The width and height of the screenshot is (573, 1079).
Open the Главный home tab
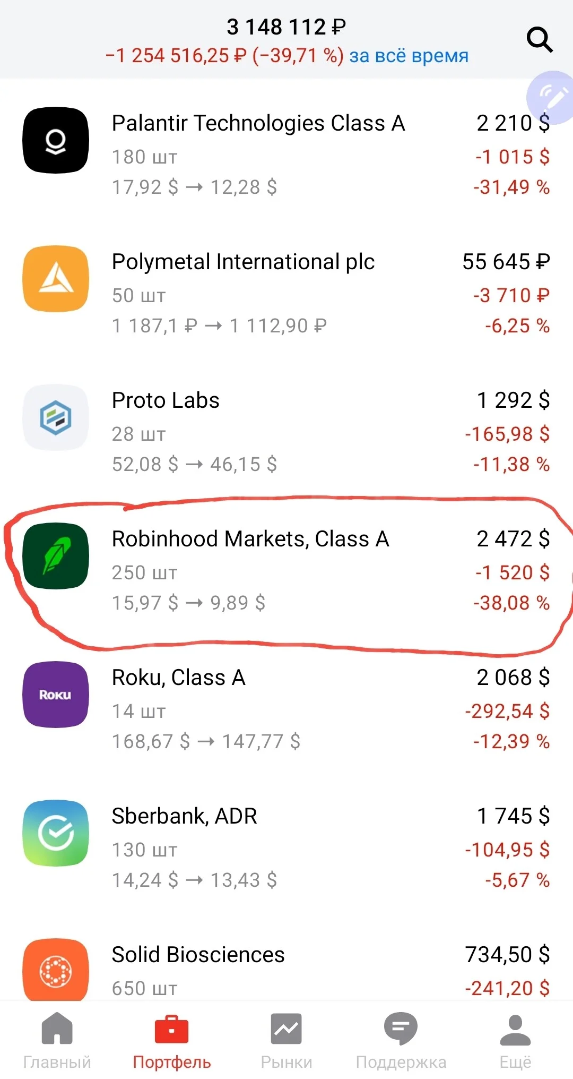click(57, 1041)
